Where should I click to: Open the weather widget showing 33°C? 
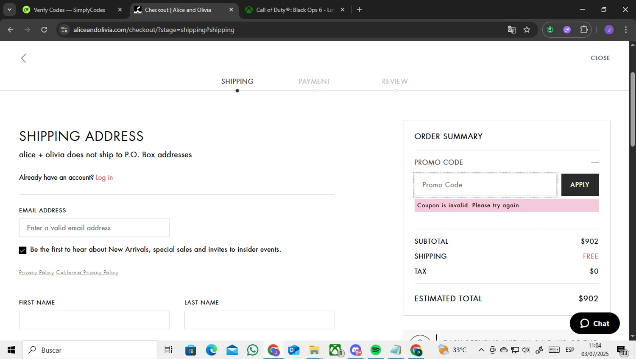pos(452,350)
